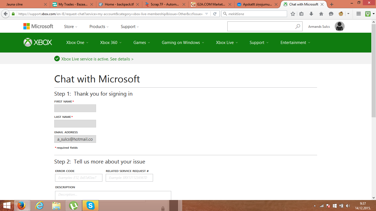The image size is (376, 211).
Task: Expand the Store dropdown menu
Action: pyautogui.click(x=71, y=26)
